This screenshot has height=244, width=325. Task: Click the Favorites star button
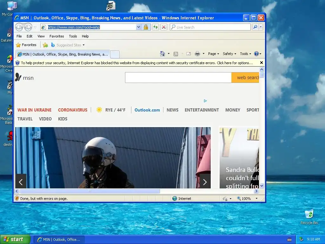(26, 45)
